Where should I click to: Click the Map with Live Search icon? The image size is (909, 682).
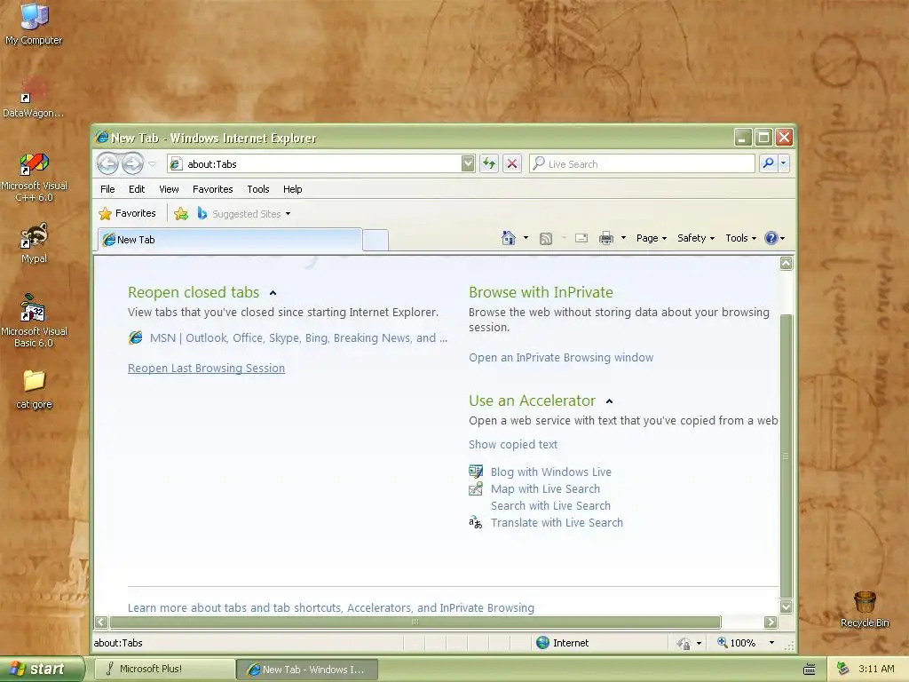click(476, 488)
